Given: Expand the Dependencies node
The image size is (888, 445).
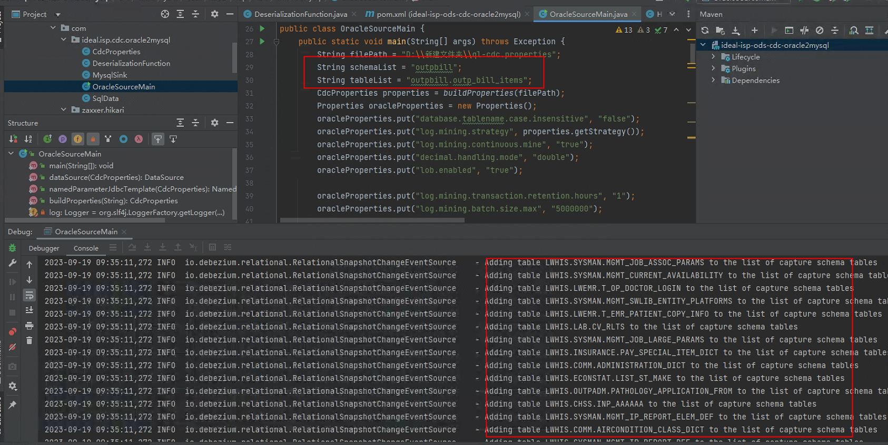Looking at the screenshot, I should click(714, 80).
